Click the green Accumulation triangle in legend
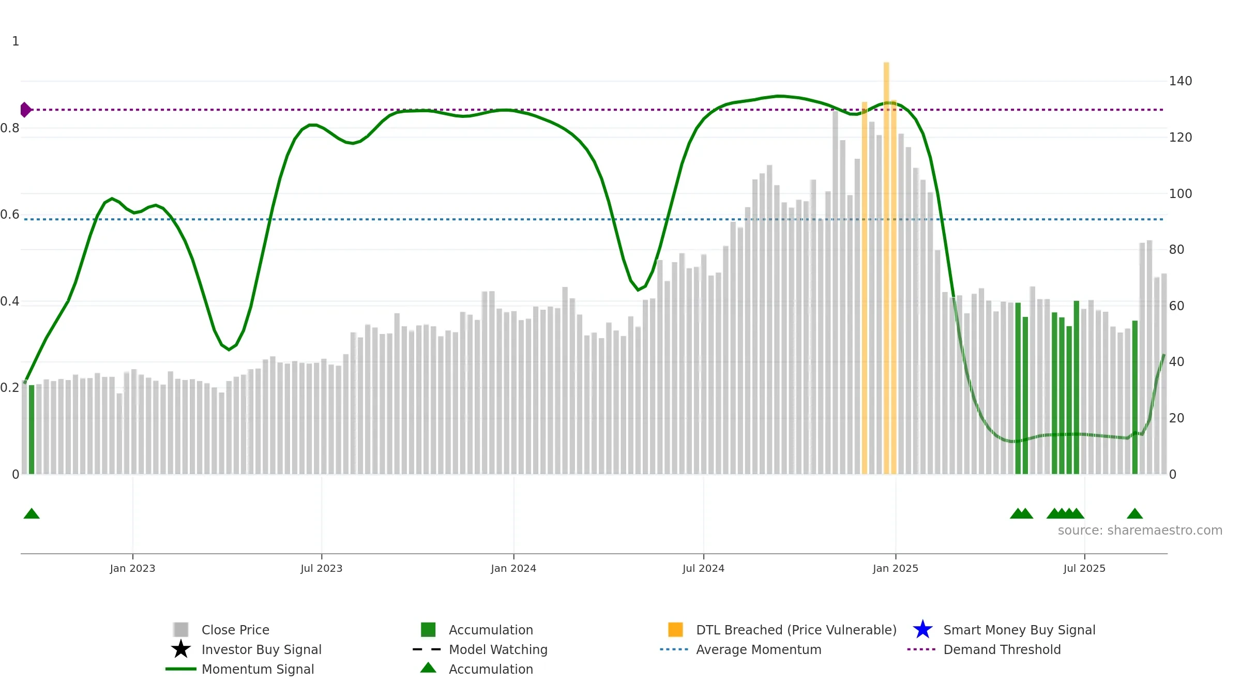This screenshot has height=698, width=1241. click(x=428, y=668)
